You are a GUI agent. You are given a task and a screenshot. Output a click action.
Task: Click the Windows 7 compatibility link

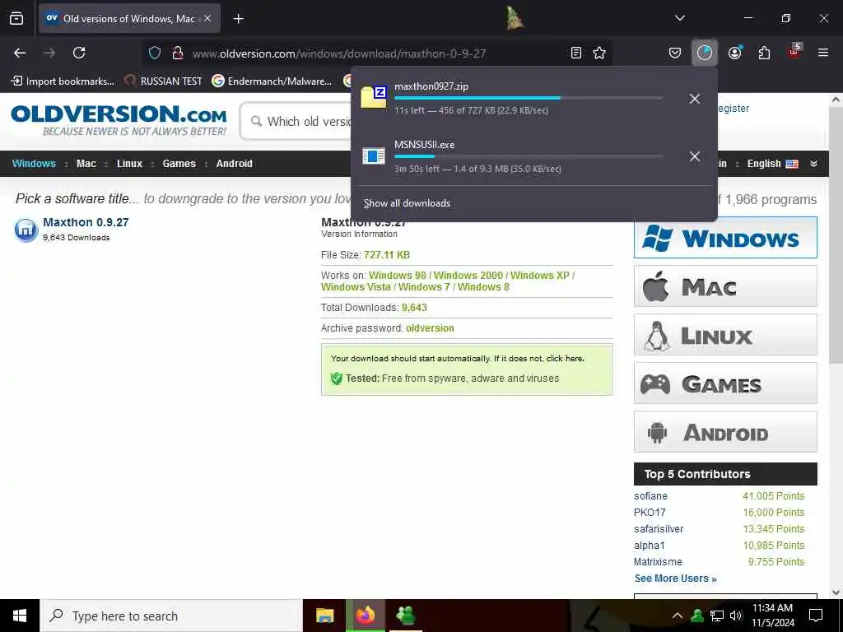(424, 287)
